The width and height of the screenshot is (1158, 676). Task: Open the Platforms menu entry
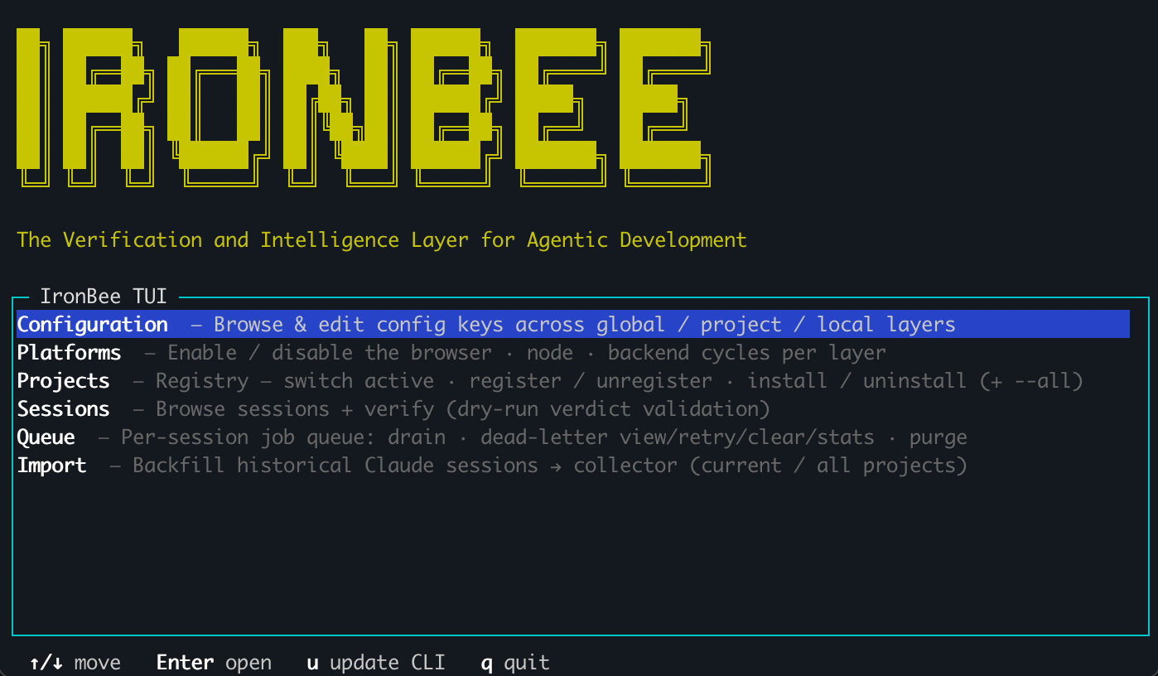click(x=573, y=353)
